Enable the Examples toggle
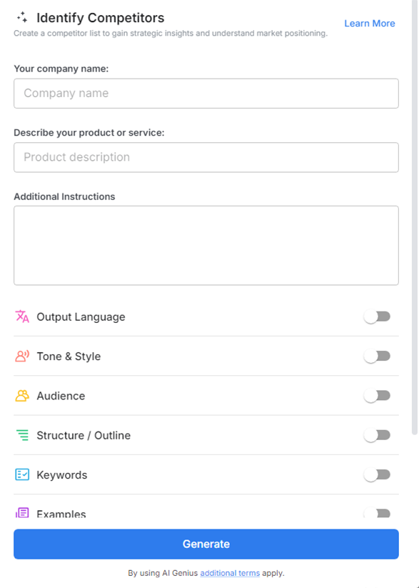419x588 pixels. pyautogui.click(x=378, y=513)
